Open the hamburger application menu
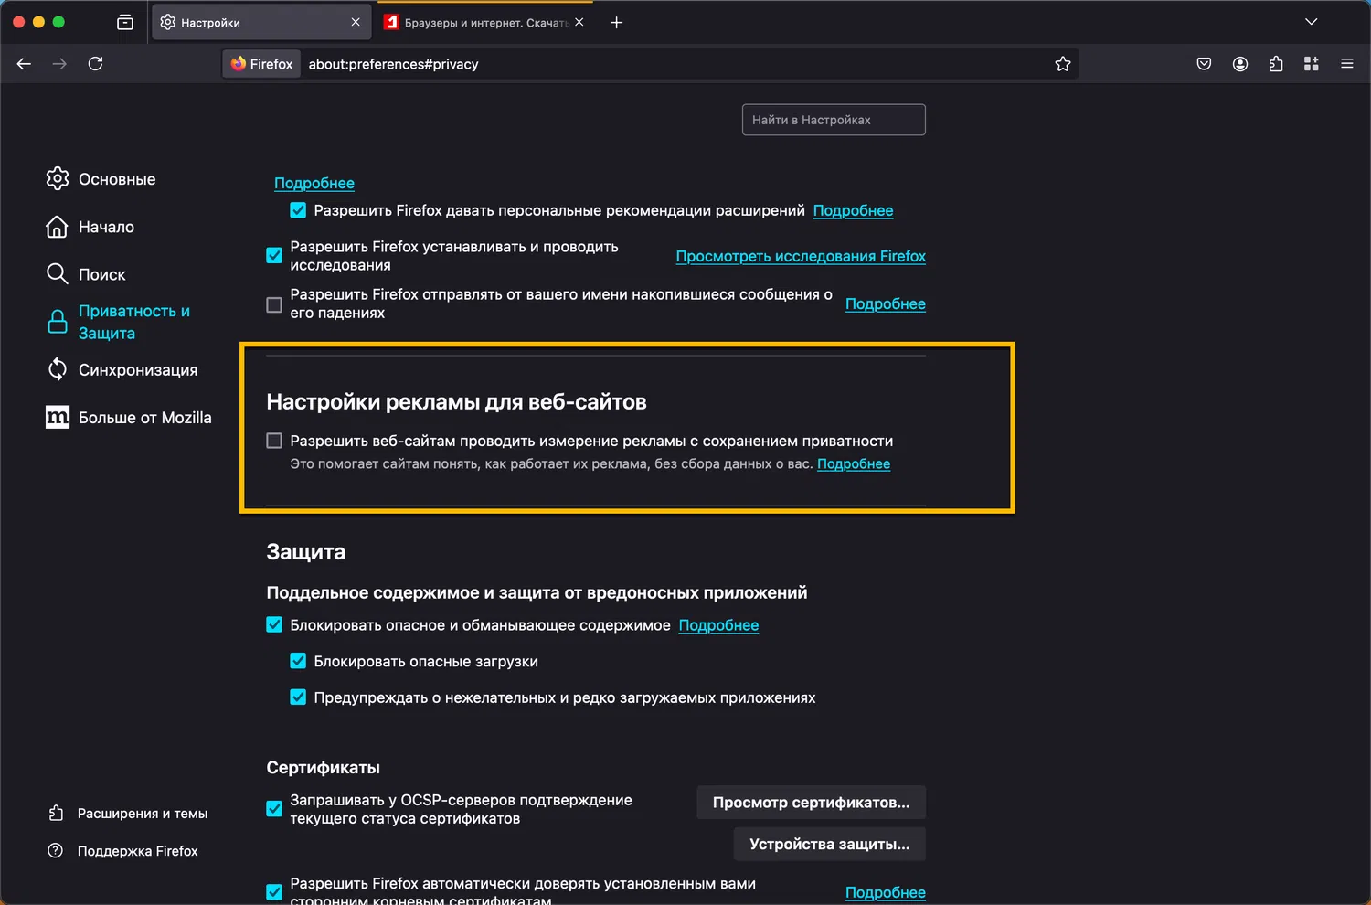 (x=1346, y=64)
